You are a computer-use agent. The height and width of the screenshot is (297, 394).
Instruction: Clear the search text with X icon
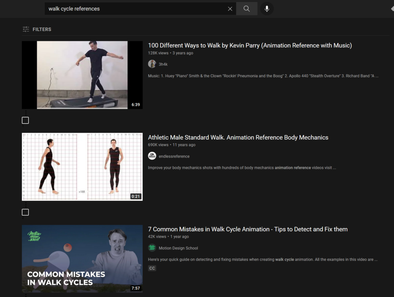click(x=230, y=9)
